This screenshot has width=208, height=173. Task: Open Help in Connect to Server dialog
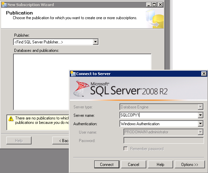[160, 165]
